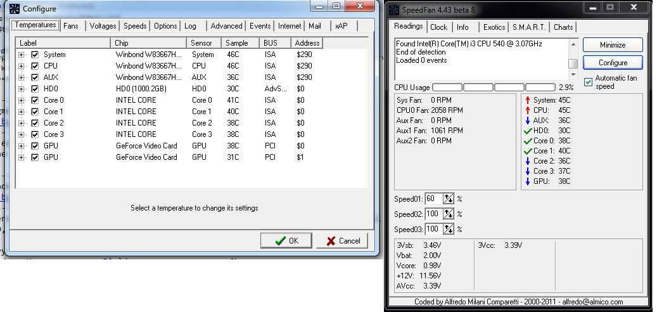Click the Configure window title fan icon
Viewport: 657px width, 312px height.
pos(15,8)
